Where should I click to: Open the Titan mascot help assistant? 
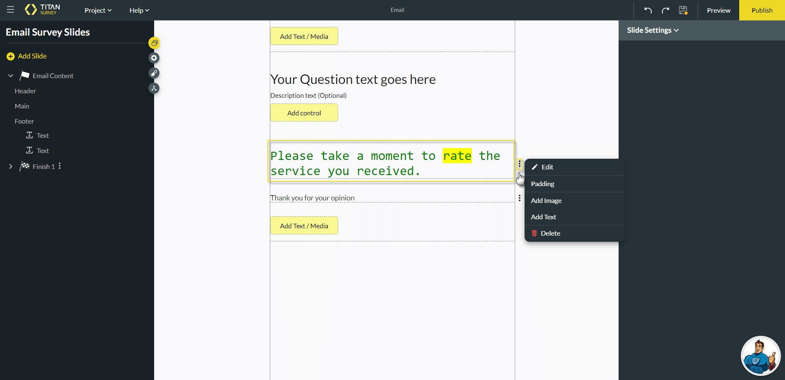click(x=760, y=356)
